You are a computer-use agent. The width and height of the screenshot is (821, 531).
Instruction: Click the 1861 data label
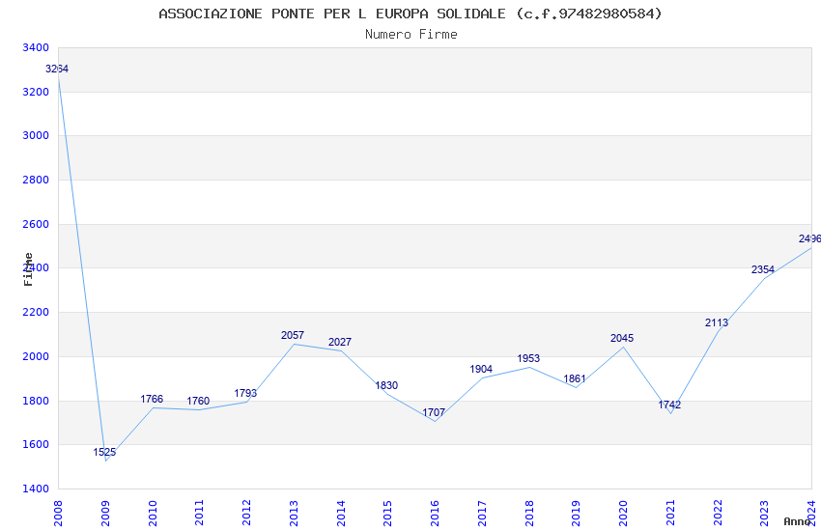point(575,378)
